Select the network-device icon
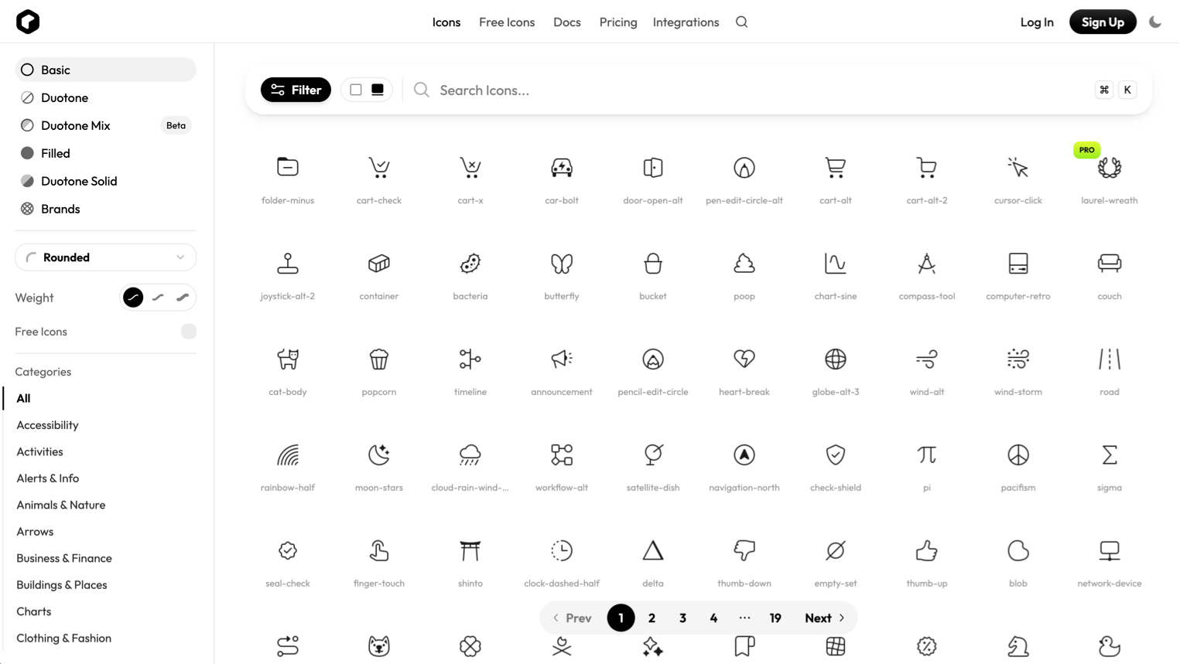Viewport: 1180px width, 664px height. tap(1110, 551)
